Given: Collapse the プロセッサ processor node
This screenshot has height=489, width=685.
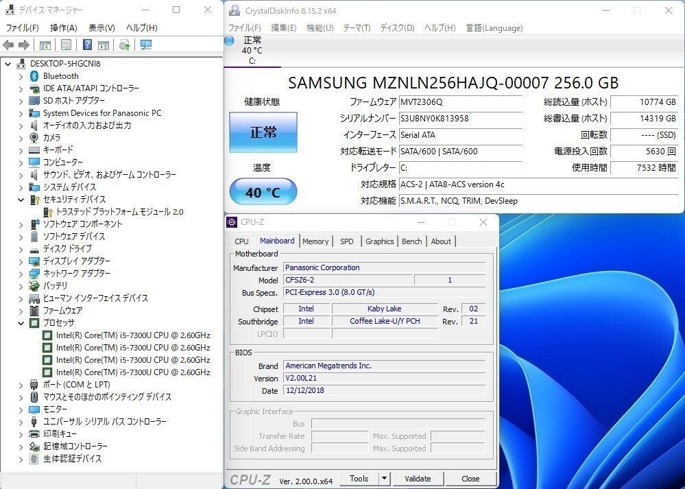Looking at the screenshot, I should 21,323.
